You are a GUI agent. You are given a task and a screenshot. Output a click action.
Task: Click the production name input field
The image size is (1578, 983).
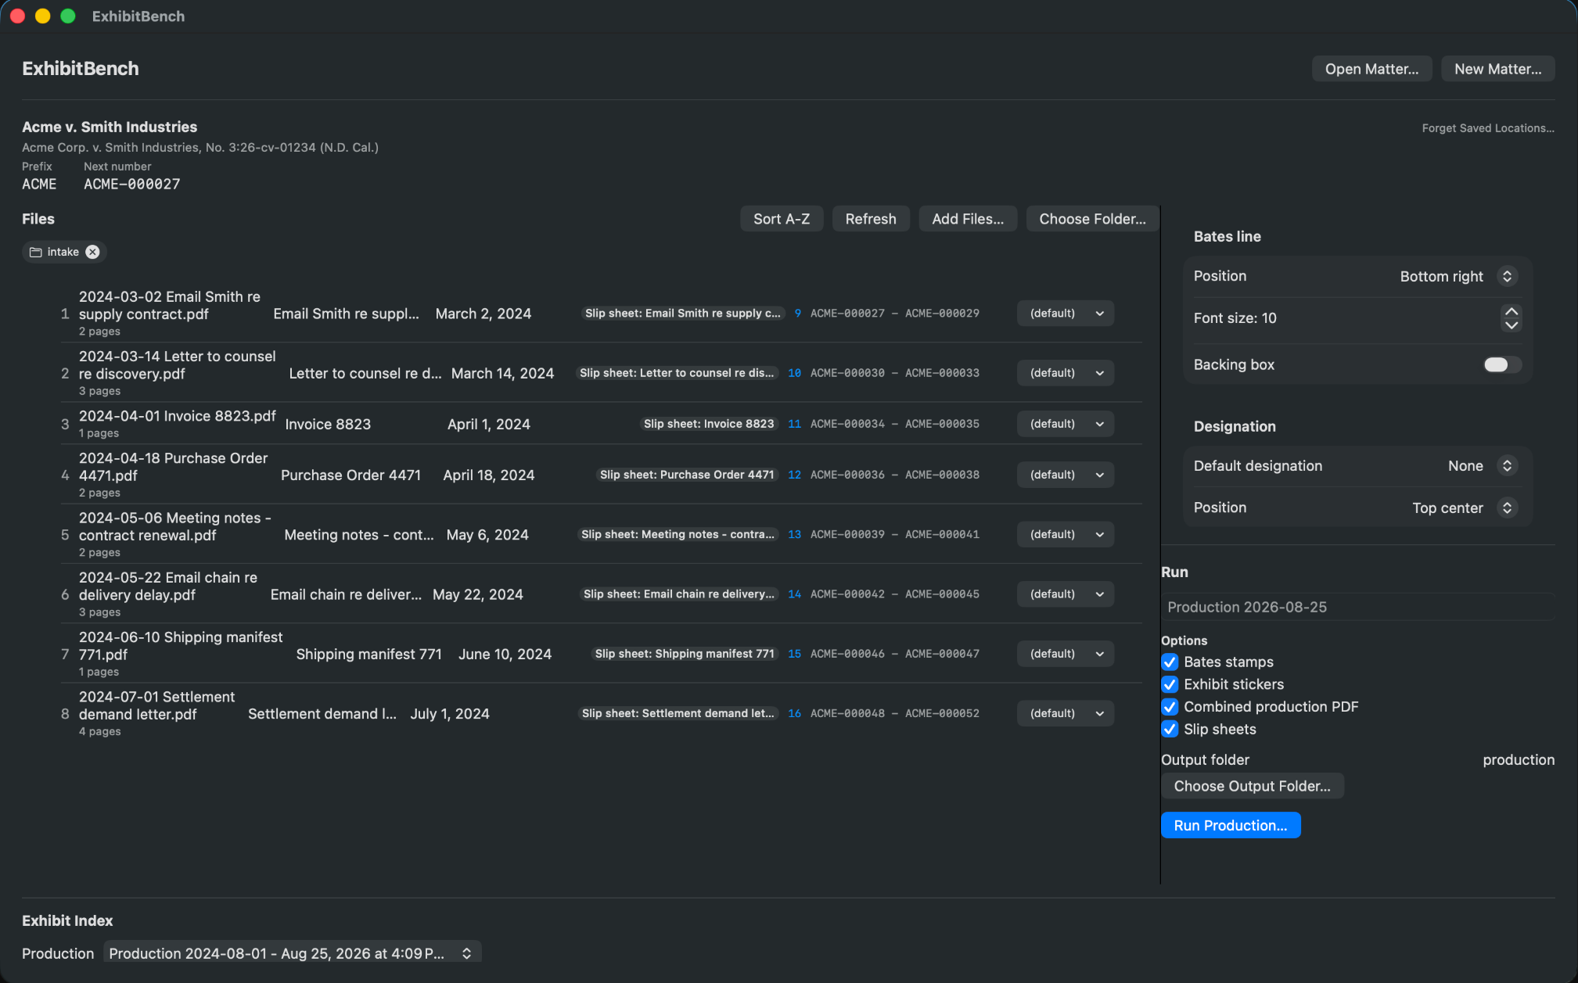pos(1357,607)
